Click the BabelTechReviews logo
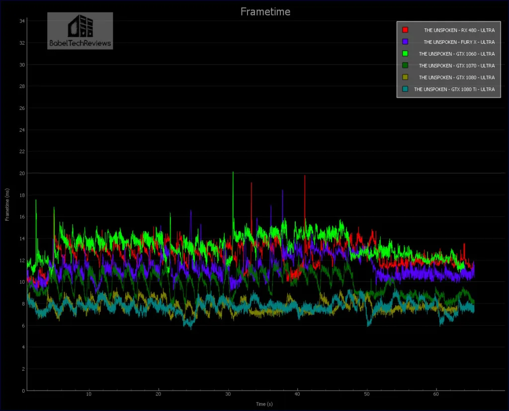This screenshot has width=509, height=411. 80,31
